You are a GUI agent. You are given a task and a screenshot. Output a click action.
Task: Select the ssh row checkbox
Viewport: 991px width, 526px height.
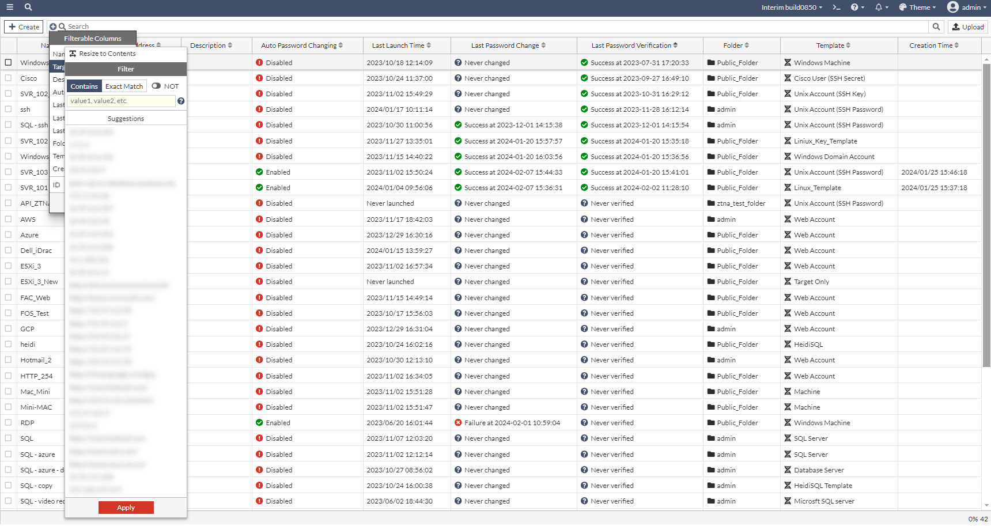[9, 109]
